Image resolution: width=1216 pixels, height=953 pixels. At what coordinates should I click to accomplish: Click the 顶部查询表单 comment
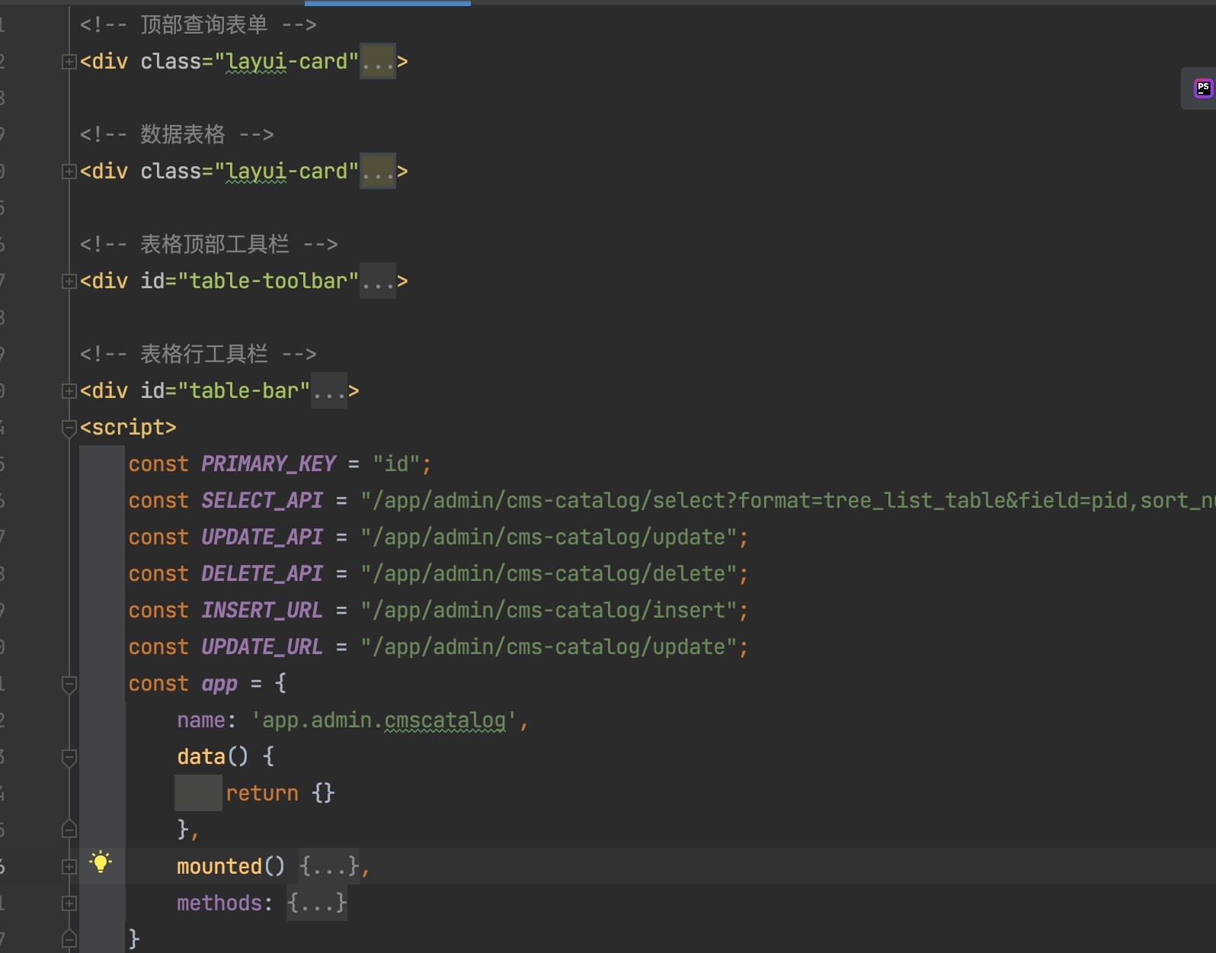click(198, 24)
